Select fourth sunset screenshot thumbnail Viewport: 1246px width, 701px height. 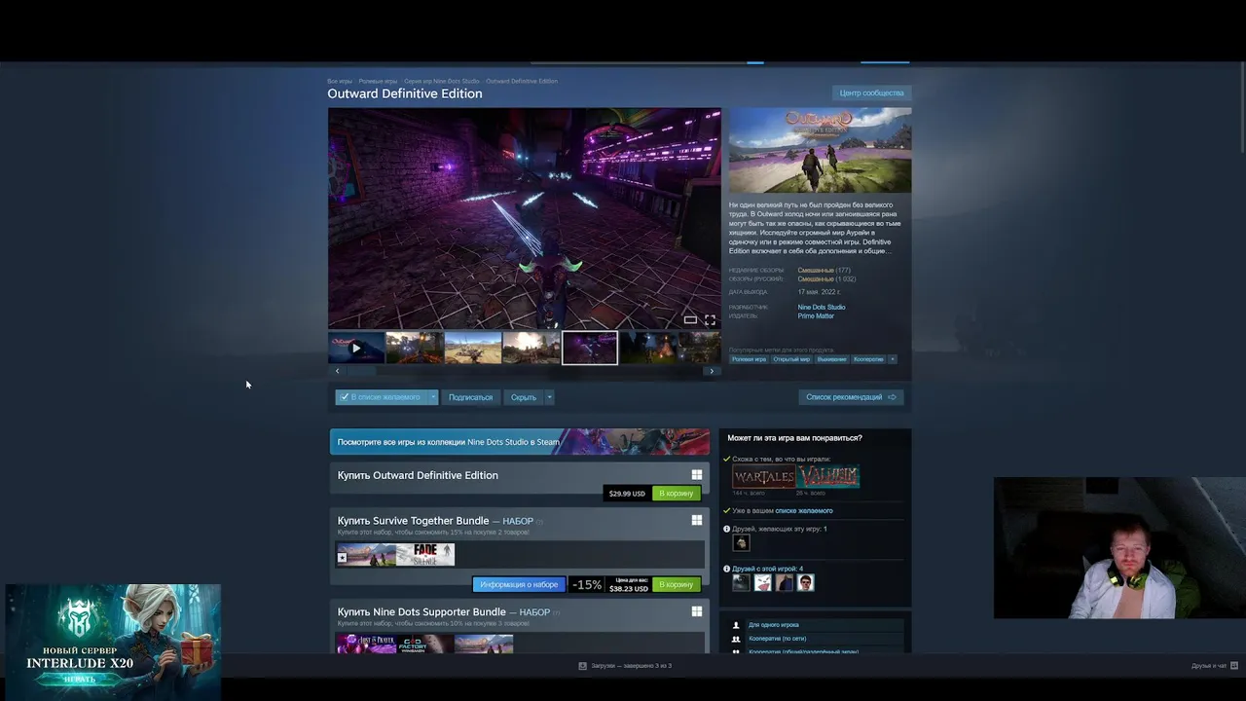(x=531, y=348)
